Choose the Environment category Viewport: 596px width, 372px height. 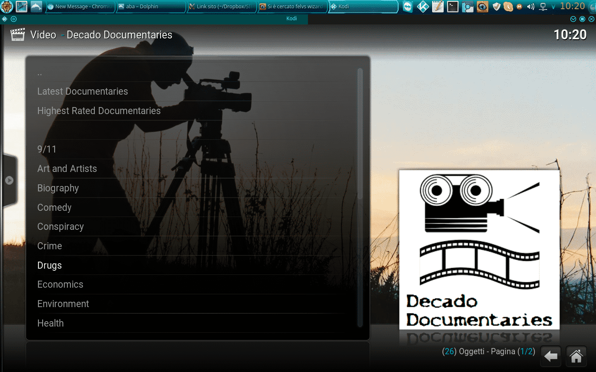point(192,304)
